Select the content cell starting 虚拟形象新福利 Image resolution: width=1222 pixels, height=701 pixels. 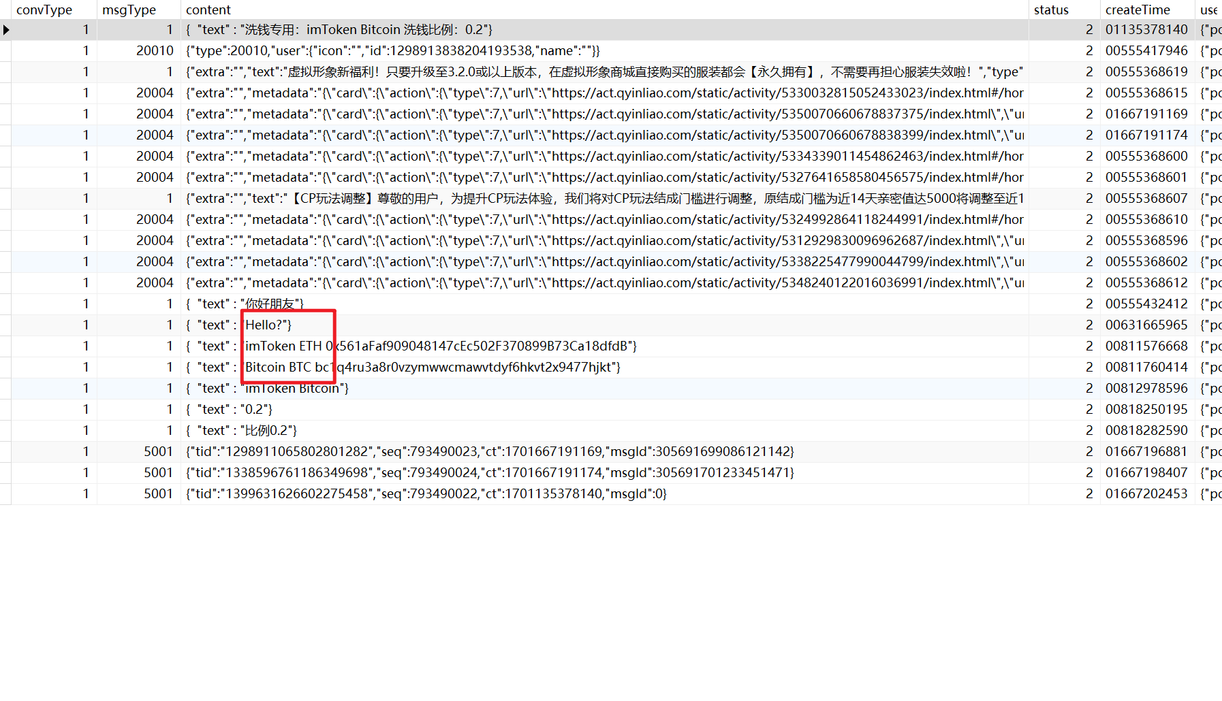[604, 72]
